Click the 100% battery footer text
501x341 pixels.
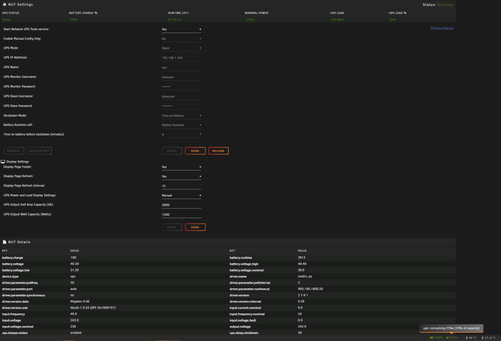(439, 338)
